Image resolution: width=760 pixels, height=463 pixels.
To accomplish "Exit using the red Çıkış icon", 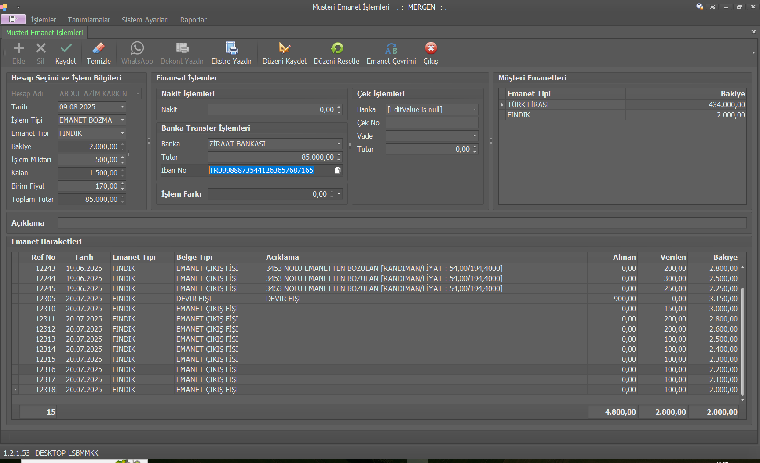I will pos(431,48).
